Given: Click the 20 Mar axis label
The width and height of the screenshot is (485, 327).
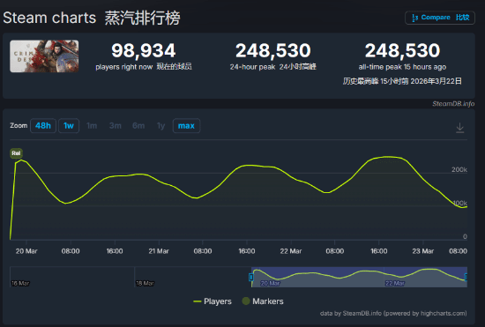Looking at the screenshot, I should 26,251.
